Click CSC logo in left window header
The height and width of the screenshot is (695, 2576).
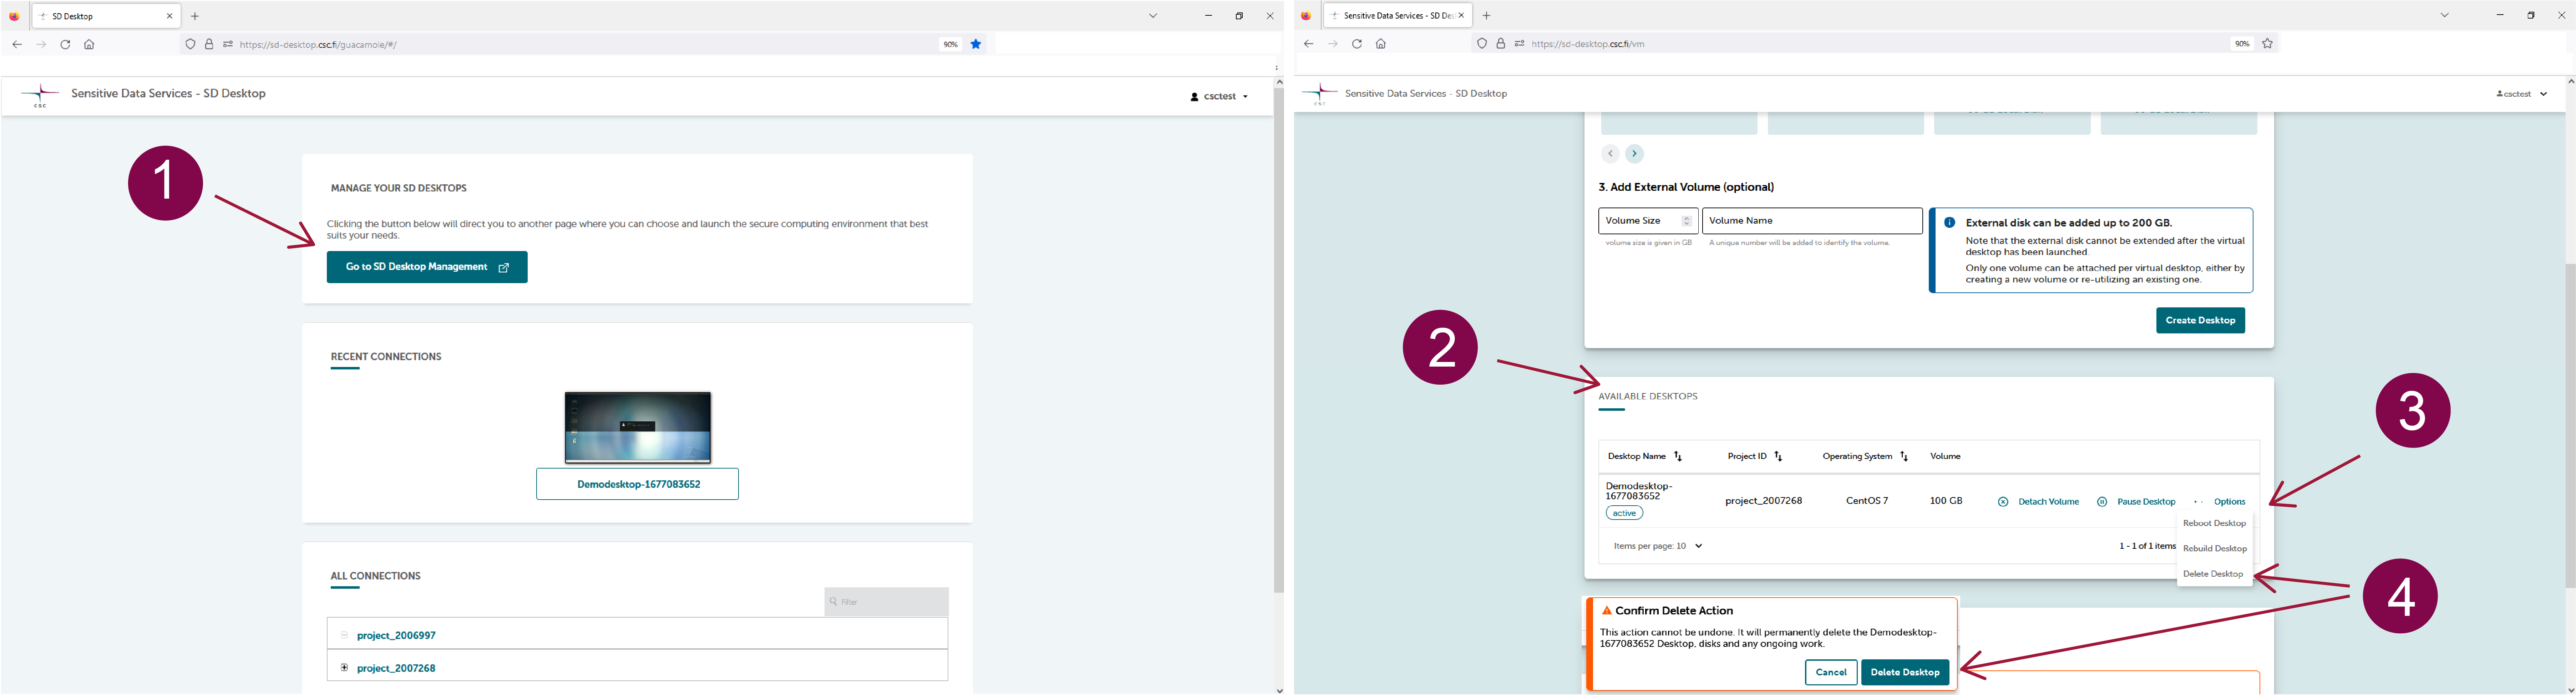click(x=40, y=95)
